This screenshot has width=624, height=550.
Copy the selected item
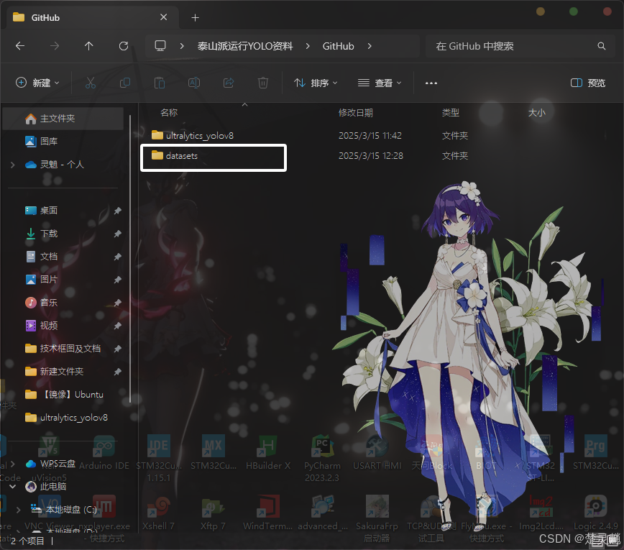point(125,83)
